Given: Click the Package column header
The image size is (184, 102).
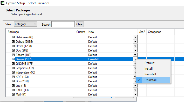Looking at the screenshot, I should pos(40,32).
